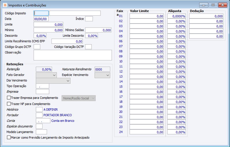This screenshot has height=147, width=230.
Task: Click the Índice field
Action: pyautogui.click(x=89, y=19)
